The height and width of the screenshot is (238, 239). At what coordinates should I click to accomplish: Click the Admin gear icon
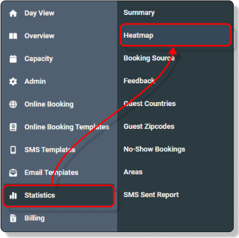13,82
